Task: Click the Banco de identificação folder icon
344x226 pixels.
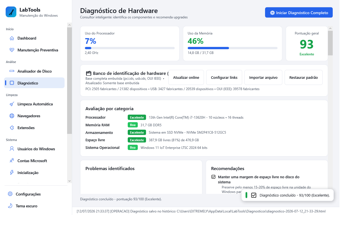Action: pos(89,73)
